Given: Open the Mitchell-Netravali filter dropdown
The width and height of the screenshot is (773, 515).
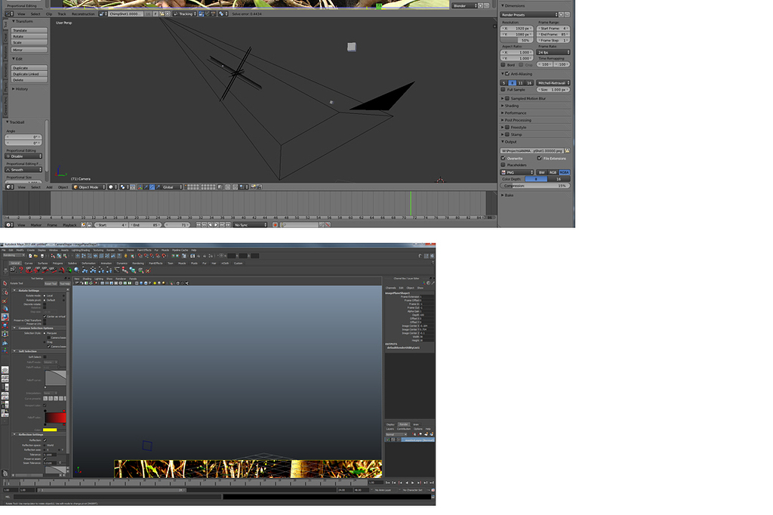Looking at the screenshot, I should (553, 83).
